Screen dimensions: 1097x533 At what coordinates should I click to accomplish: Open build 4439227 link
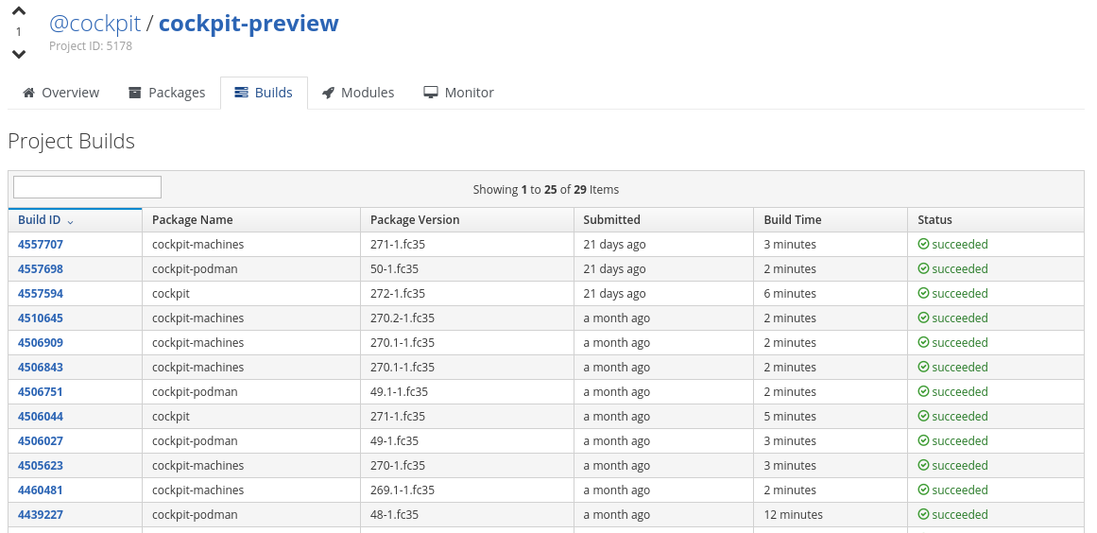41,515
